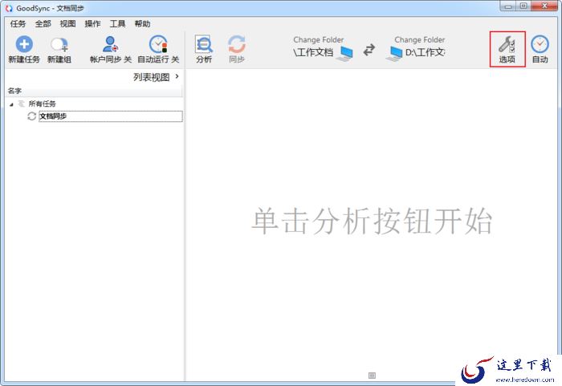Click the right Change Folder label

coord(420,40)
